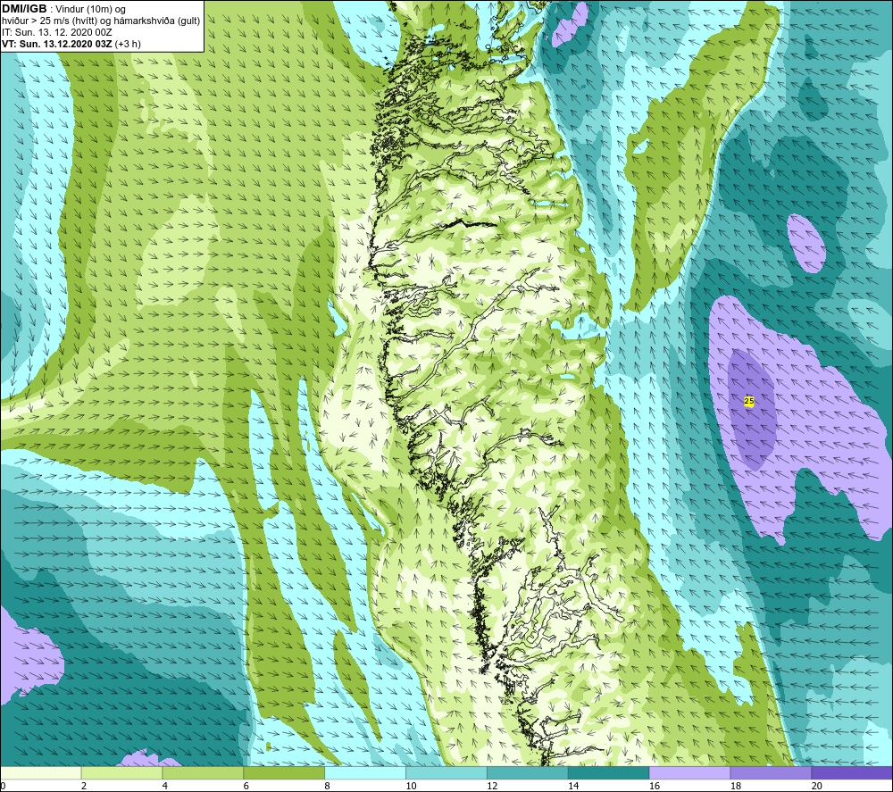Click the 'VT: Sun. 13.12.2020 03Z (+3 h)' line
The height and width of the screenshot is (792, 893).
click(x=71, y=43)
